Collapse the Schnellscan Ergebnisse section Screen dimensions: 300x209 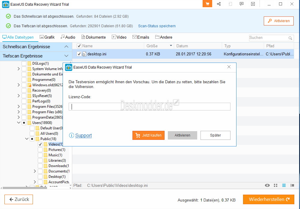[x=66, y=47]
